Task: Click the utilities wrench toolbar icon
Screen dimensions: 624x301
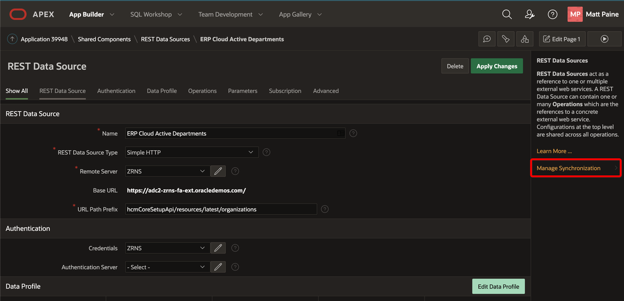Action: 505,39
